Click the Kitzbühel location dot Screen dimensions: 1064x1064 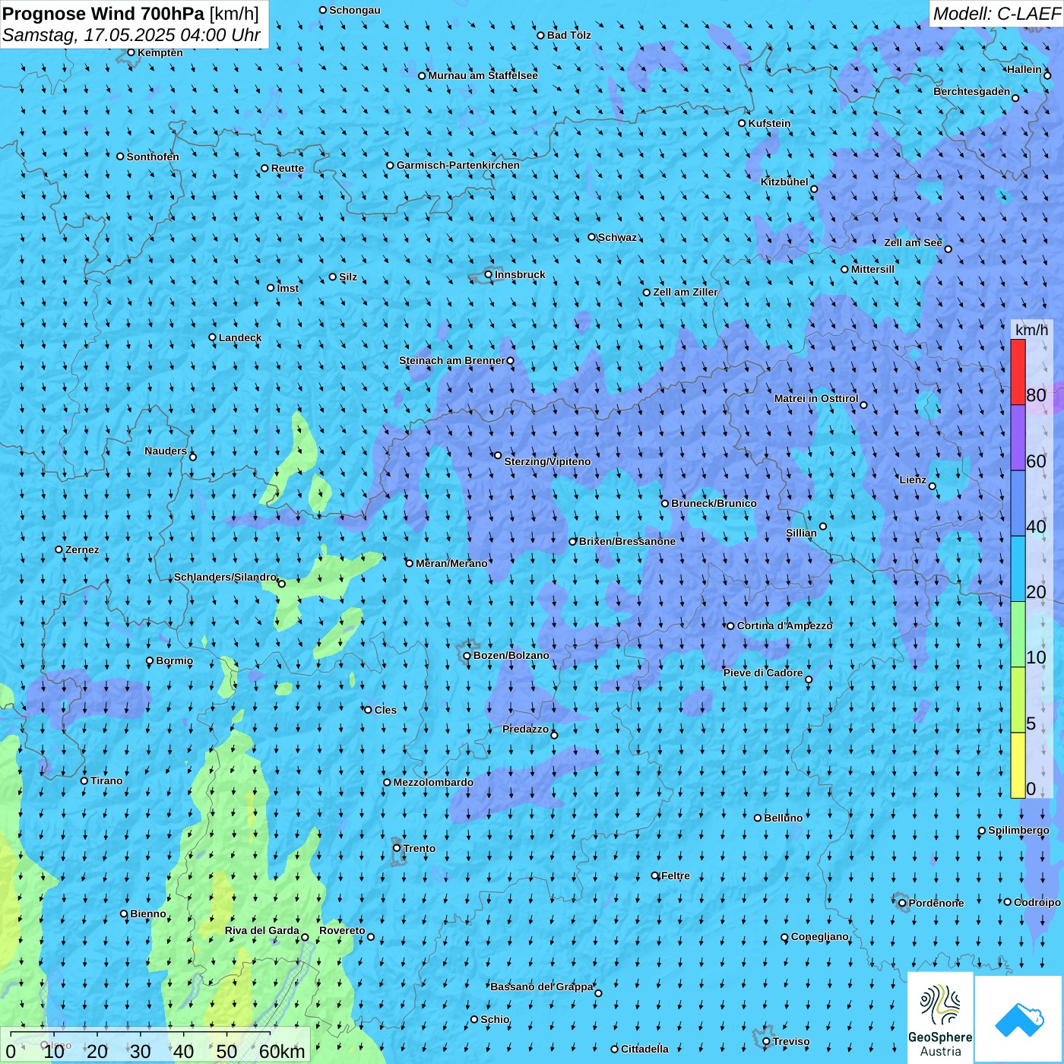(814, 189)
